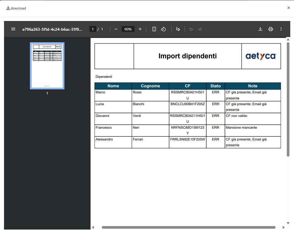Click the undo arrow in toolbar
The width and height of the screenshot is (294, 235).
pos(191,29)
